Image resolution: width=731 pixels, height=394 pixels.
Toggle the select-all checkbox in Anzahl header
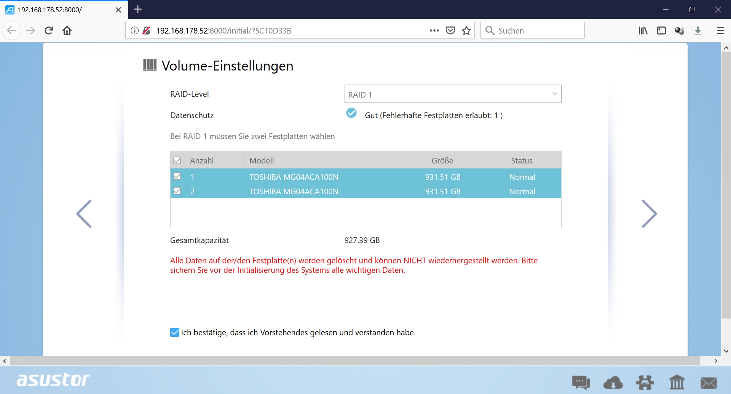pos(177,160)
